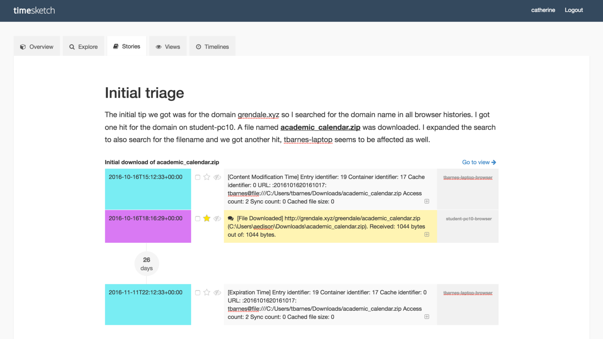
Task: Hide the File Downloaded event
Action: point(217,218)
